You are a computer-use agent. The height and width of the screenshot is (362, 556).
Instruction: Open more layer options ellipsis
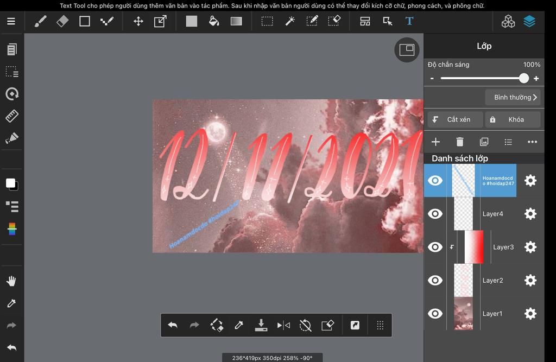[532, 142]
